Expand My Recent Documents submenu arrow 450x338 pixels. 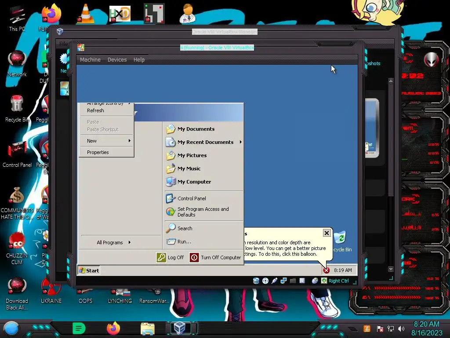(x=240, y=142)
